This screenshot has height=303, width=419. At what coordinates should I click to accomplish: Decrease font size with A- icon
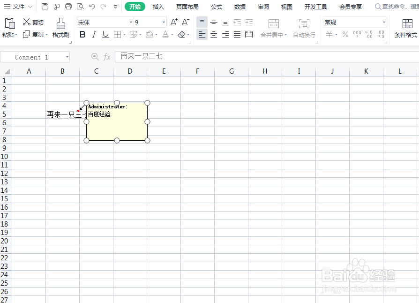click(x=186, y=22)
